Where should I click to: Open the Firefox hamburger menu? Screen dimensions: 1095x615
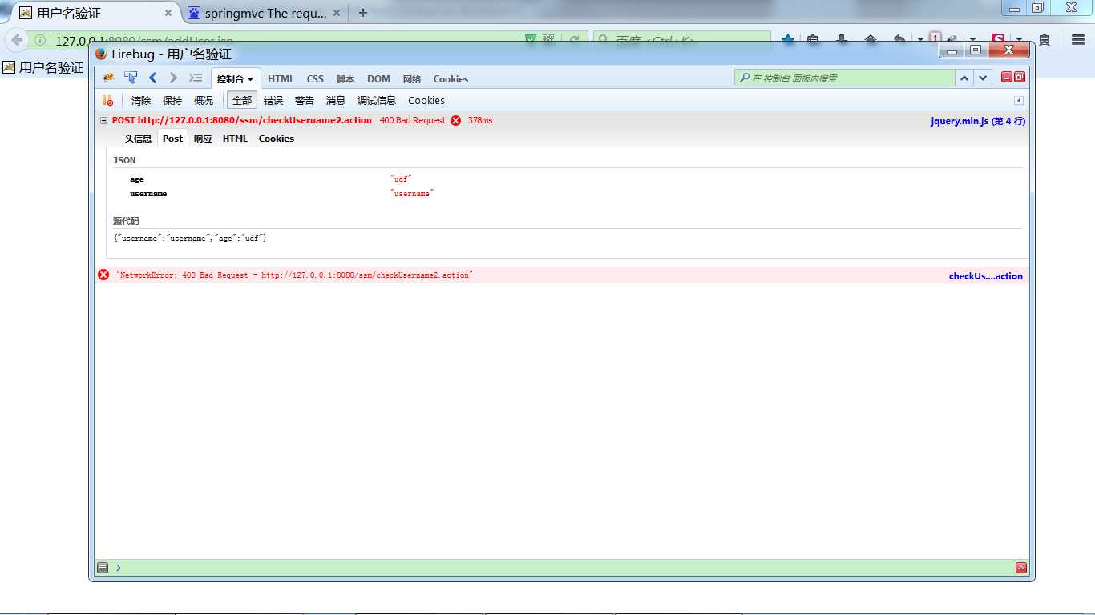point(1078,40)
